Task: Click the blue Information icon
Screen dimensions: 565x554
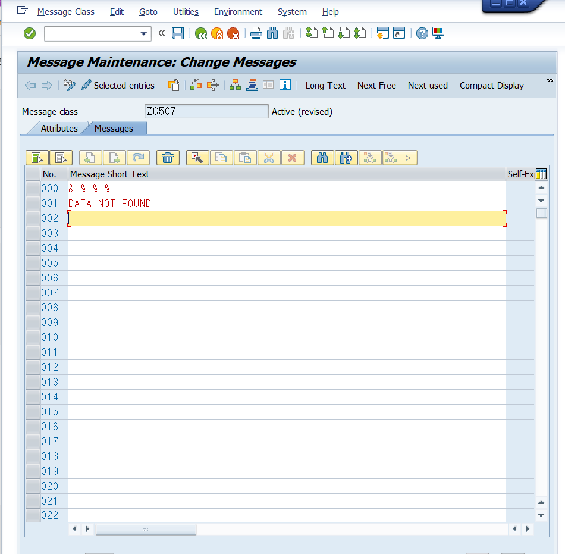Action: [285, 85]
